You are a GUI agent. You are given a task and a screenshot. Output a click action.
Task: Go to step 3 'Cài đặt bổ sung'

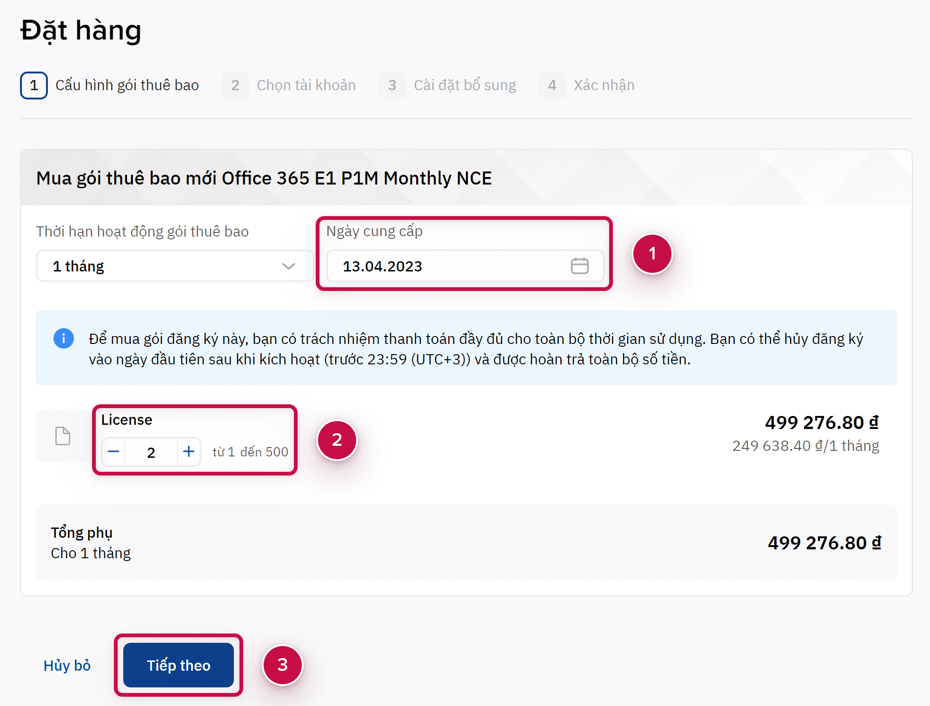point(465,86)
